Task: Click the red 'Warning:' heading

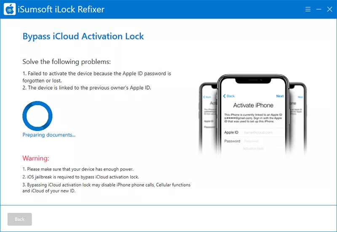Action: (x=36, y=158)
